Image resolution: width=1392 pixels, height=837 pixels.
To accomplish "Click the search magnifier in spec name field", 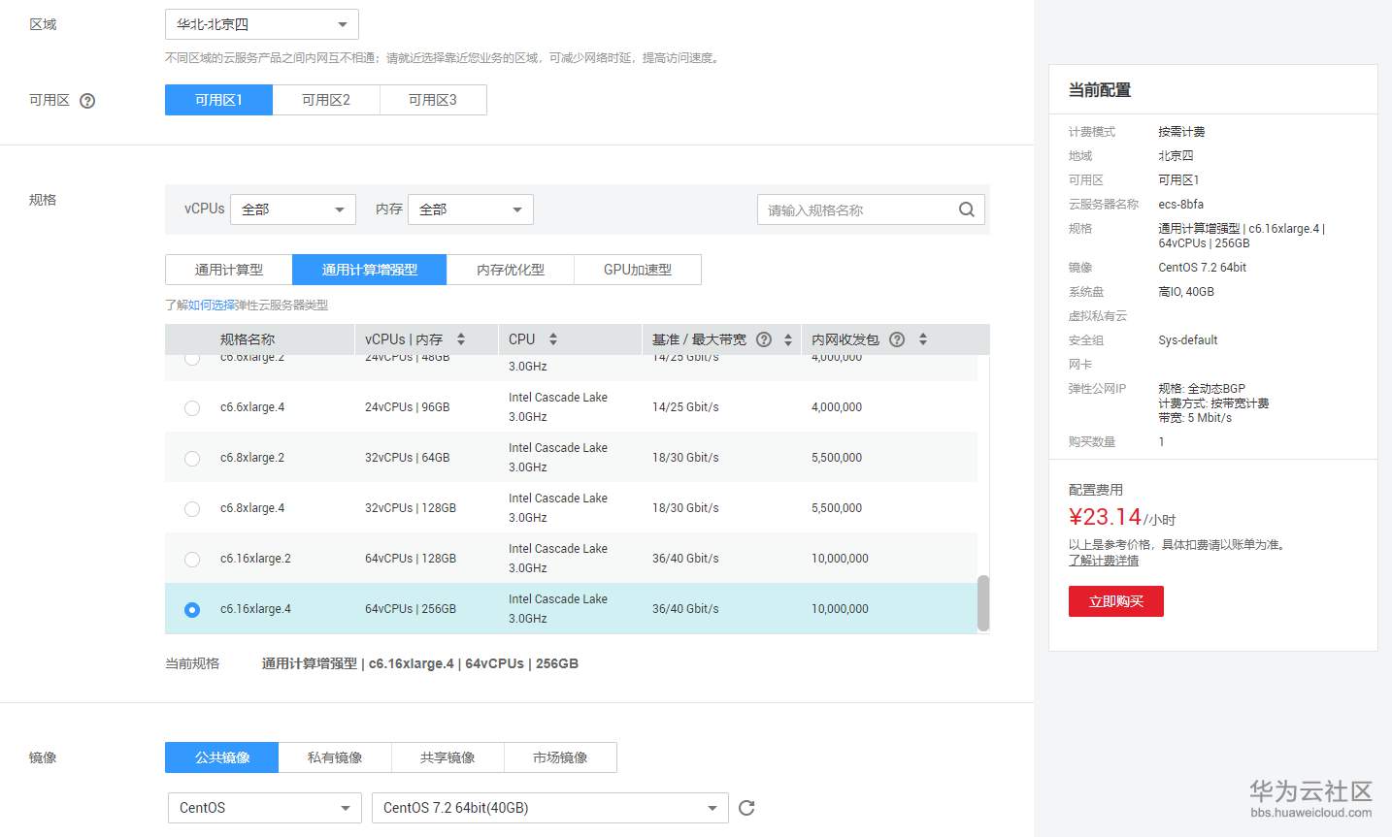I will click(967, 209).
